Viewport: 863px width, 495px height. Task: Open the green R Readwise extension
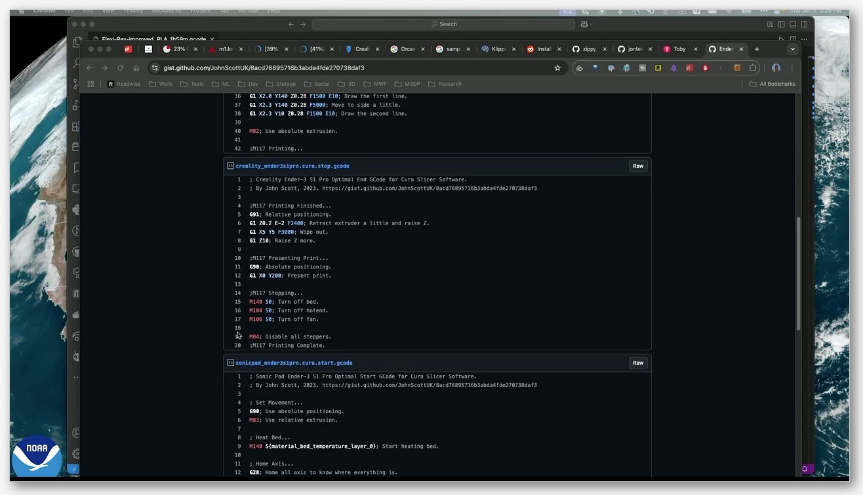(658, 67)
